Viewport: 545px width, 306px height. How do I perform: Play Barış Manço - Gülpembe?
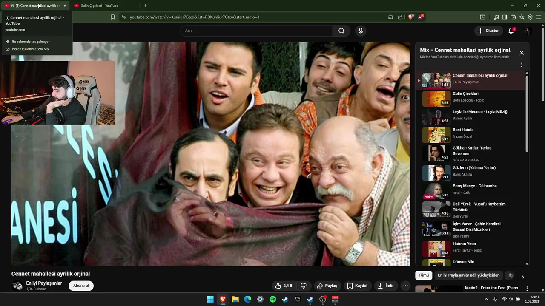coord(470,190)
